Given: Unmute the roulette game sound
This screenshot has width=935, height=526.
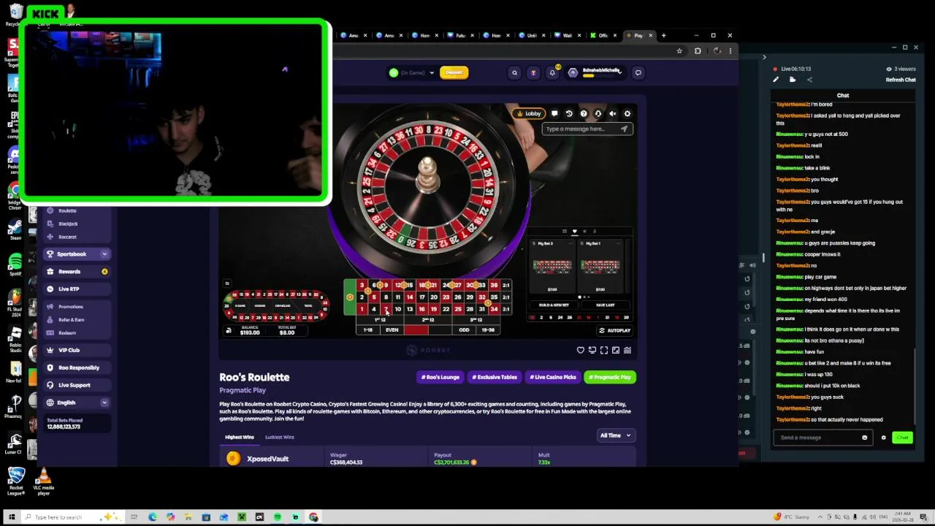Looking at the screenshot, I should (613, 113).
